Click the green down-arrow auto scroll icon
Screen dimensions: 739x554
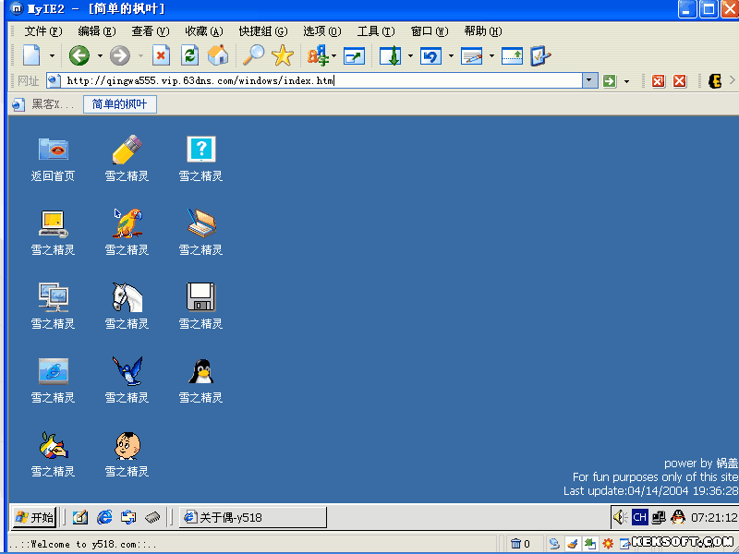[x=390, y=55]
